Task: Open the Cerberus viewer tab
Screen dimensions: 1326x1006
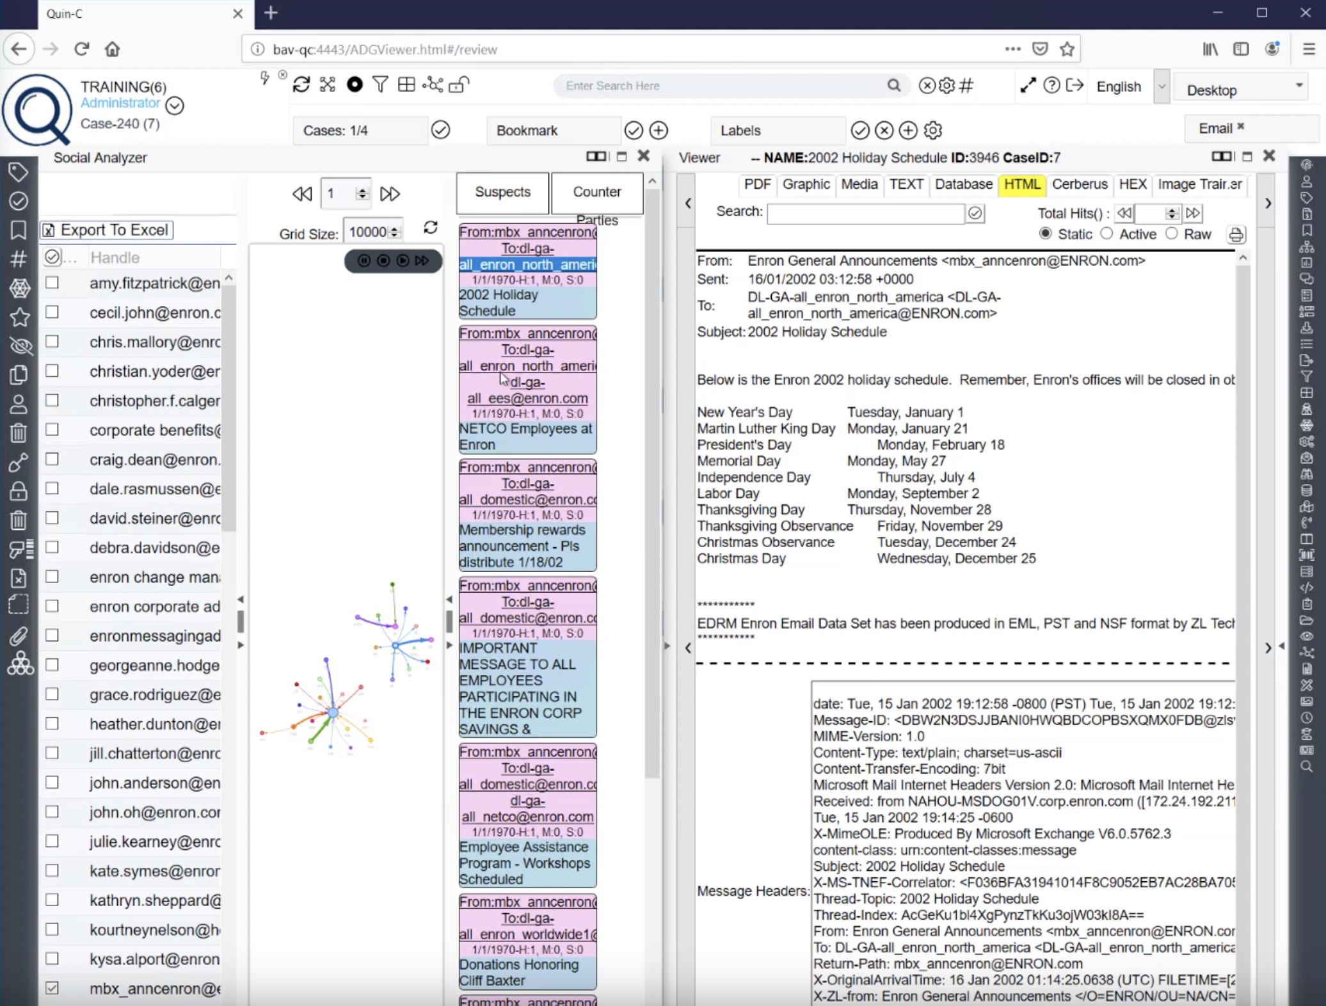Action: (1080, 184)
